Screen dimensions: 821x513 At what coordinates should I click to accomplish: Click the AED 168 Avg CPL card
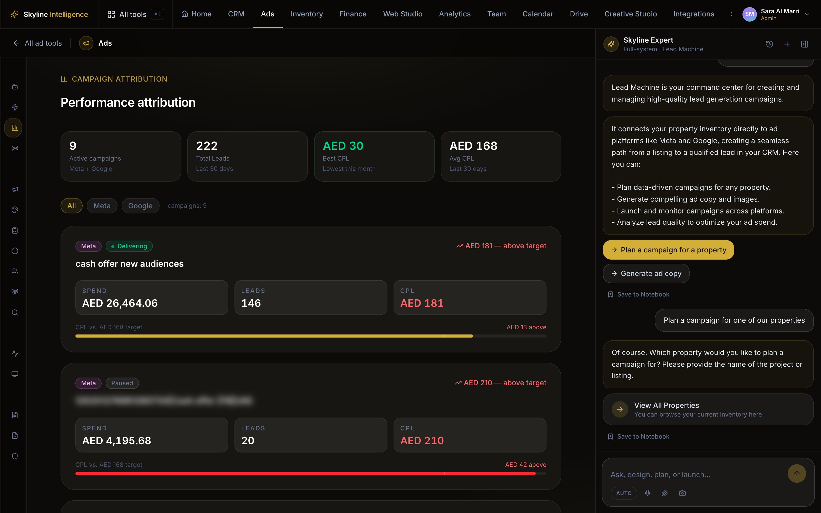(501, 156)
